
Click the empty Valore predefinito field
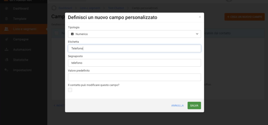tap(134, 77)
